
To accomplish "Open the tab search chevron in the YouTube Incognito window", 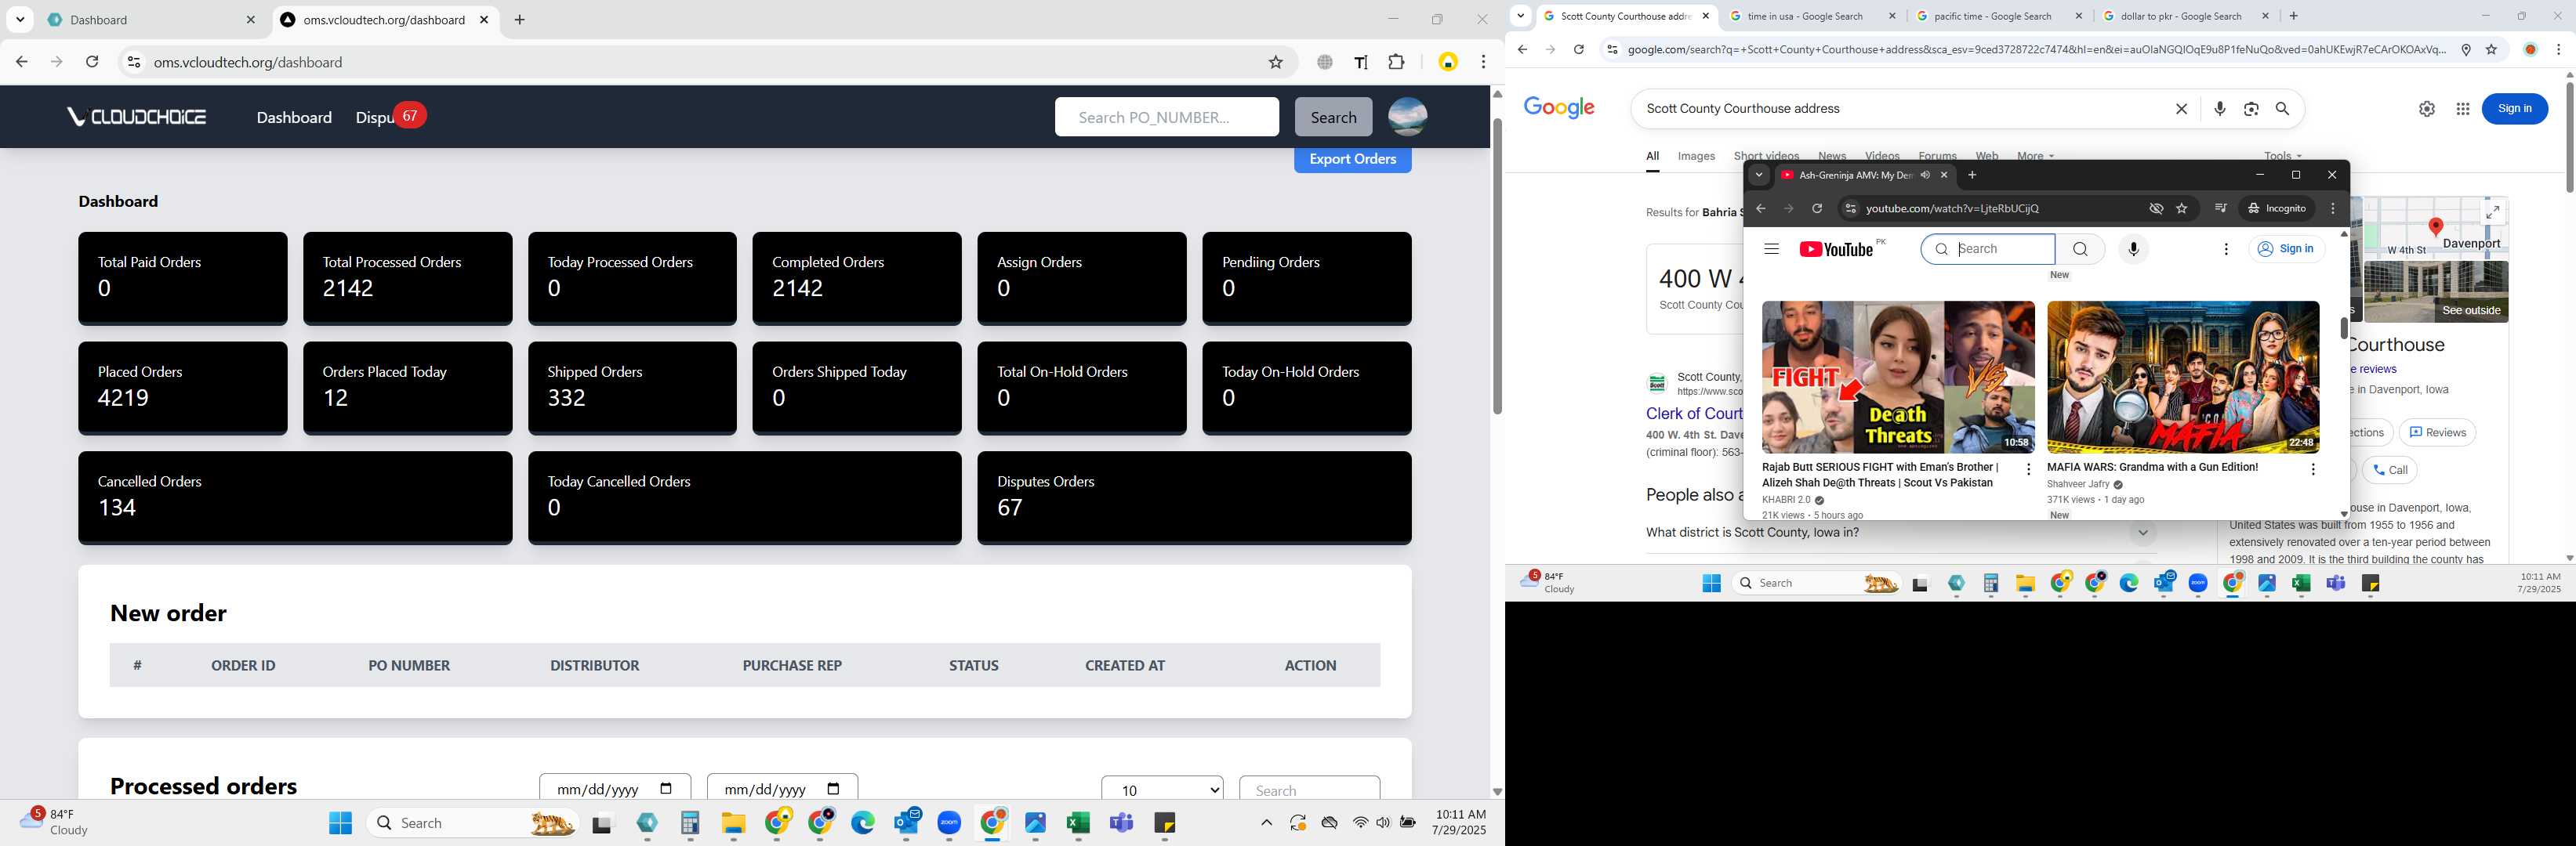I will (x=1759, y=175).
